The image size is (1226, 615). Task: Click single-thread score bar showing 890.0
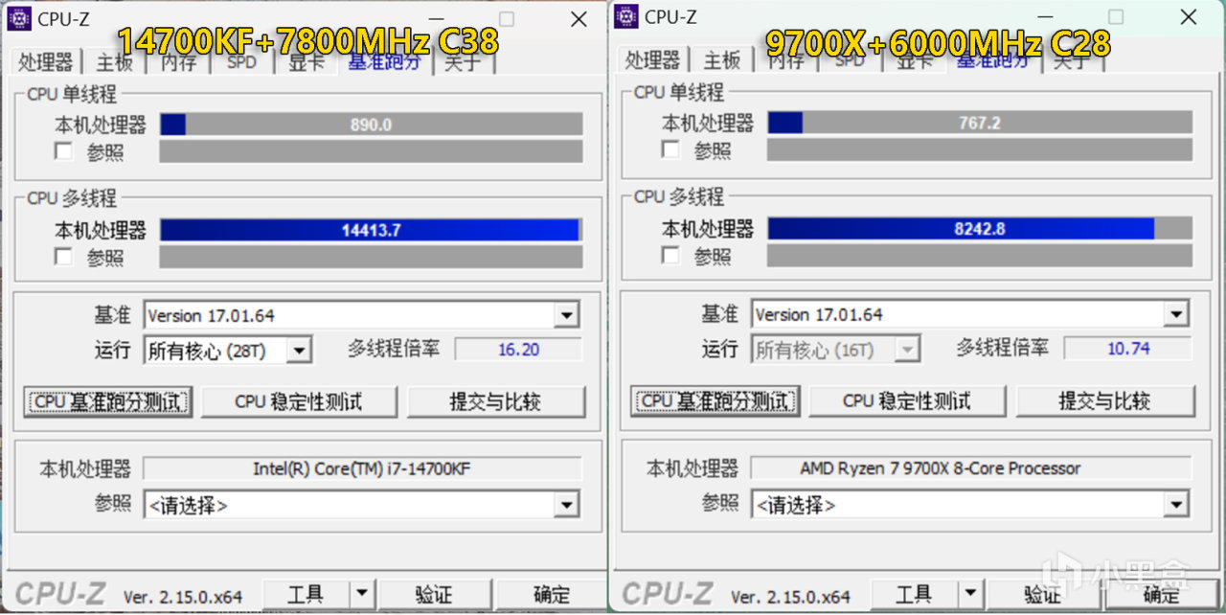[x=371, y=125]
